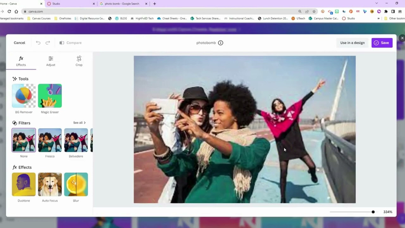This screenshot has height=228, width=405.
Task: Switch to the Adjust tab
Action: click(51, 61)
